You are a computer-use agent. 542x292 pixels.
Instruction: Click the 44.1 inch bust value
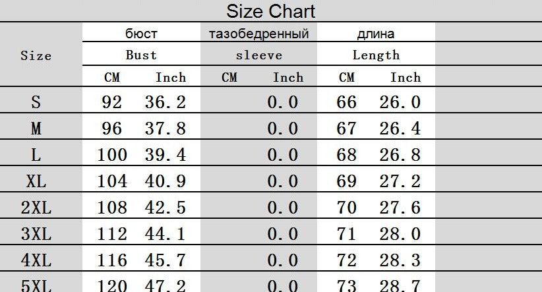(x=165, y=234)
